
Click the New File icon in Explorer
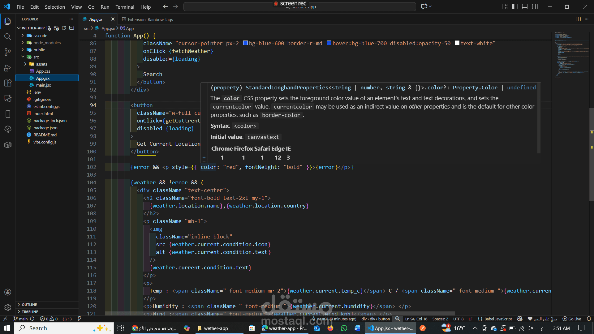(x=49, y=28)
